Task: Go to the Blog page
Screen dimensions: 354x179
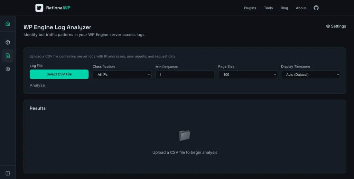Action: (x=284, y=8)
